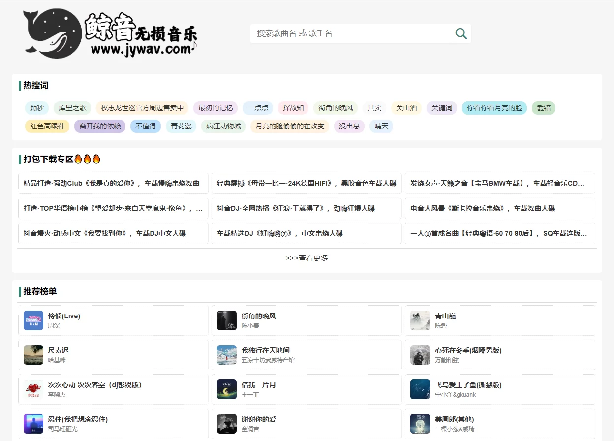Image resolution: width=614 pixels, height=441 pixels.
Task: Open the 库里之歌 hot search tag
Action: pyautogui.click(x=71, y=107)
